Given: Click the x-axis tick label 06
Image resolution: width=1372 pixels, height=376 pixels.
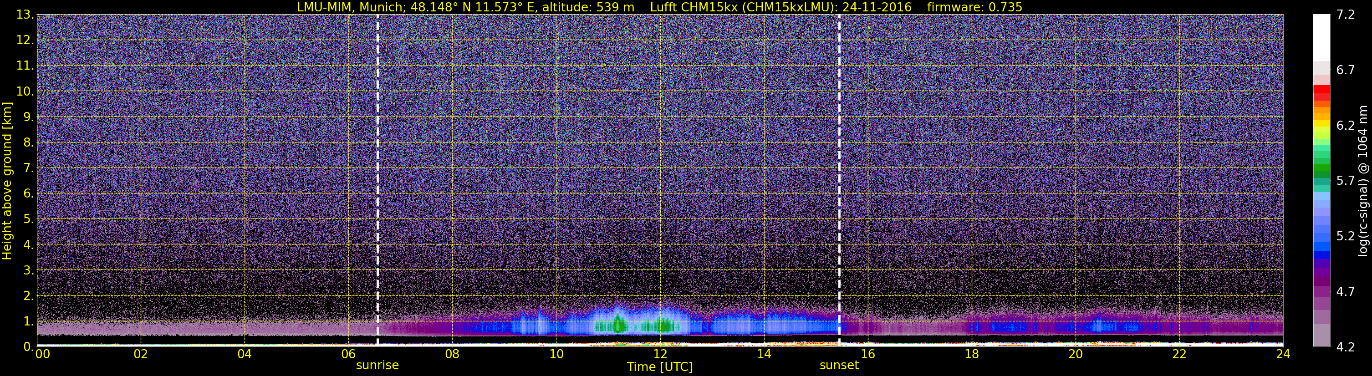Looking at the screenshot, I should 348,354.
